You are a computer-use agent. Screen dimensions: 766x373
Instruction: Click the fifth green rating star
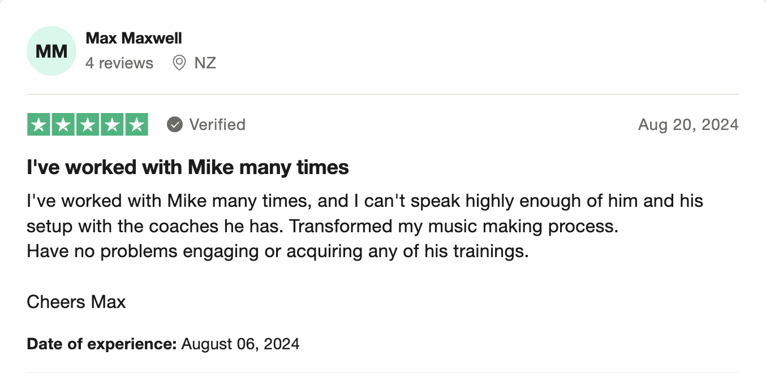136,125
